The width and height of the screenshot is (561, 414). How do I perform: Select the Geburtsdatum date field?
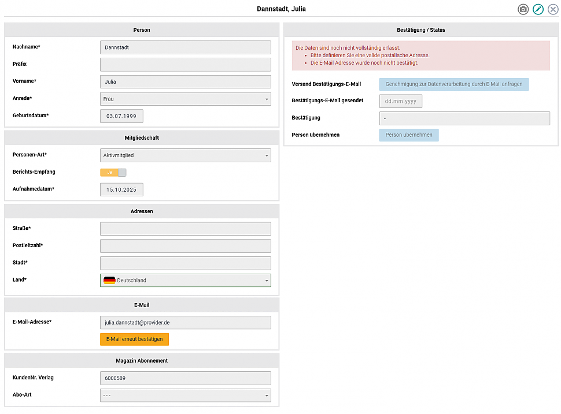pos(121,116)
